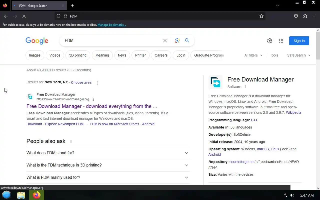Open a new tab with plus button
The image size is (320, 200).
[72, 5]
